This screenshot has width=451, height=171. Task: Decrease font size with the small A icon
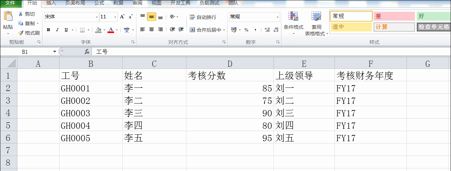131,17
